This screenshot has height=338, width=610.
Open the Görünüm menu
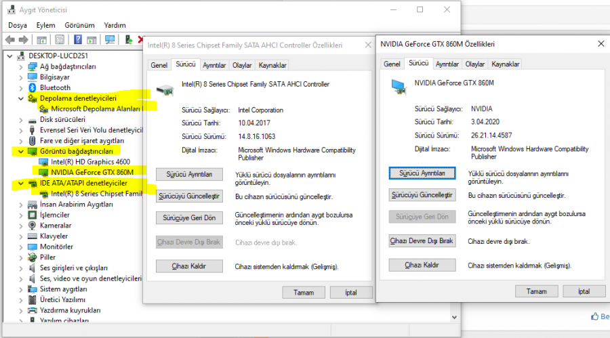click(79, 25)
